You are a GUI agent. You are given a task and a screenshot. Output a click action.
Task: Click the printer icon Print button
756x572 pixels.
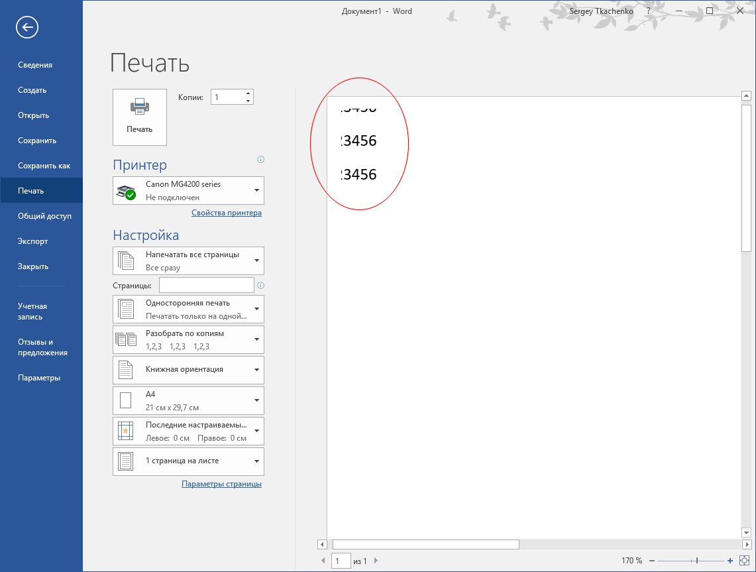pos(140,117)
